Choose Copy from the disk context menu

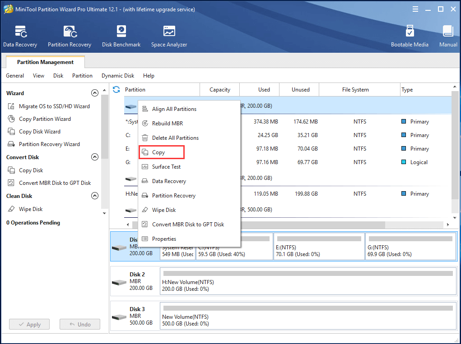coord(161,152)
